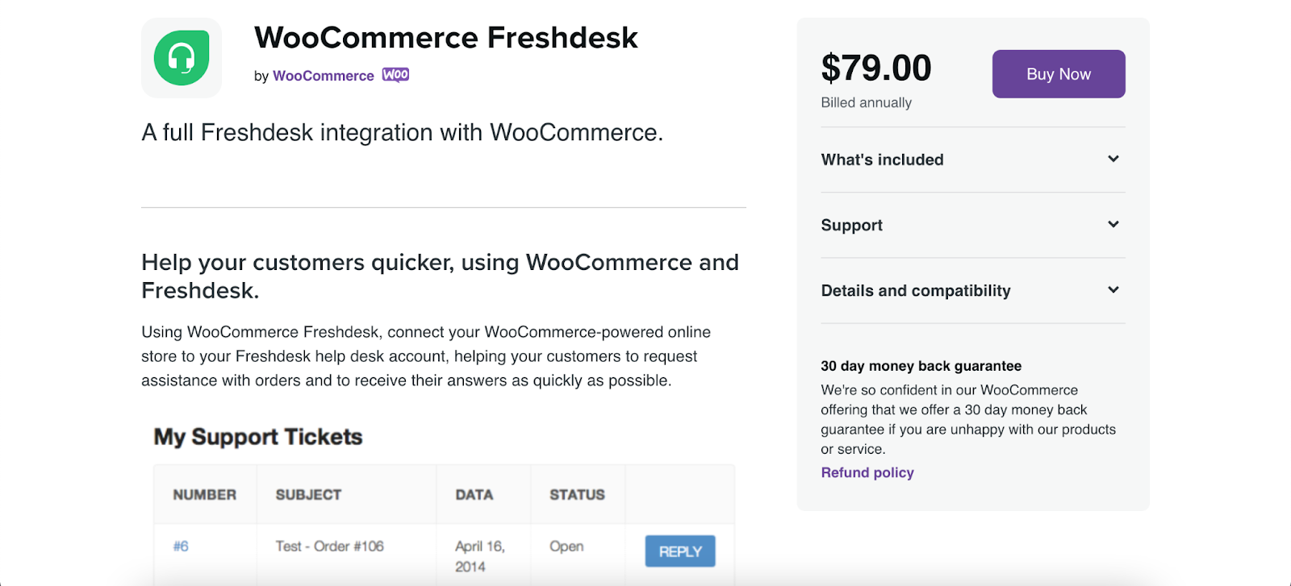
Task: Click the DATA column header
Action: [474, 494]
